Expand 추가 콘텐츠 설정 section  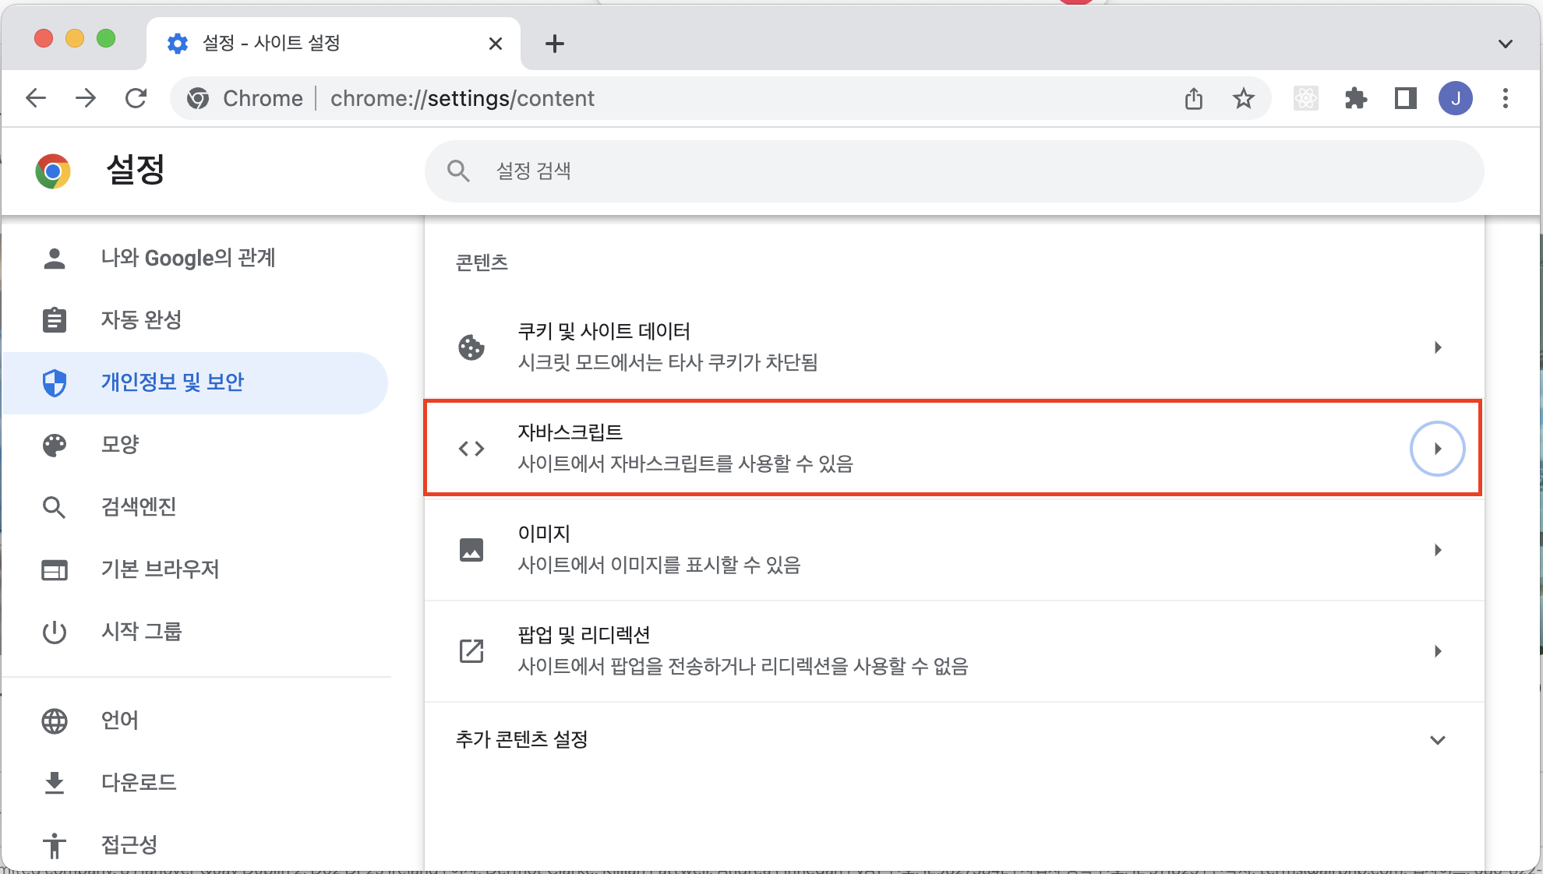point(1437,740)
